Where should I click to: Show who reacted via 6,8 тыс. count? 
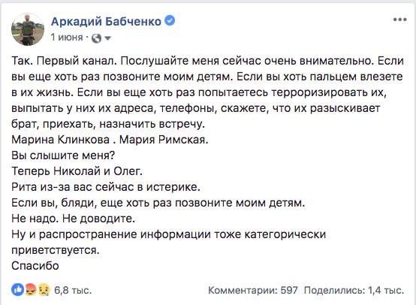tap(73, 290)
